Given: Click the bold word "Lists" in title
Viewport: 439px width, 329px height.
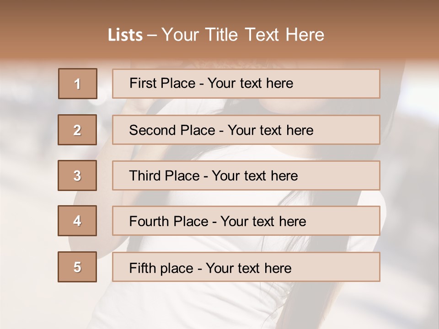Looking at the screenshot, I should click(125, 35).
